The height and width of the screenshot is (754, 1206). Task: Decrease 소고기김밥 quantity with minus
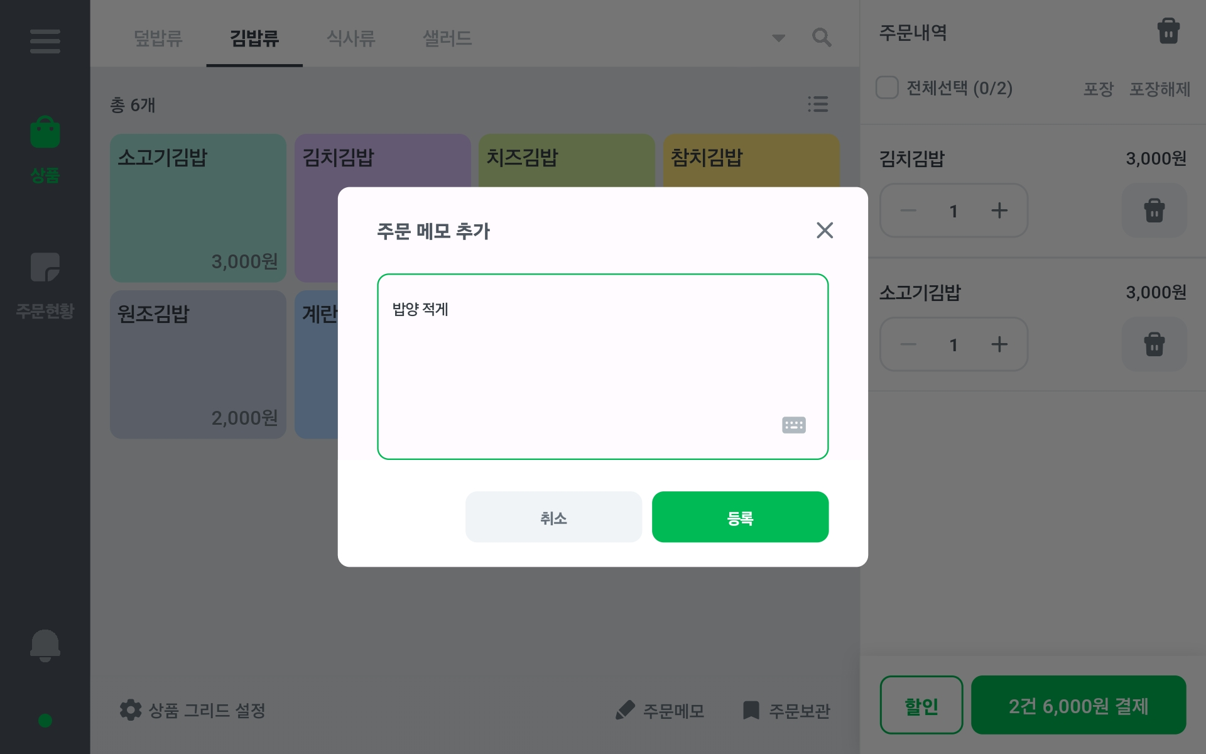coord(908,344)
